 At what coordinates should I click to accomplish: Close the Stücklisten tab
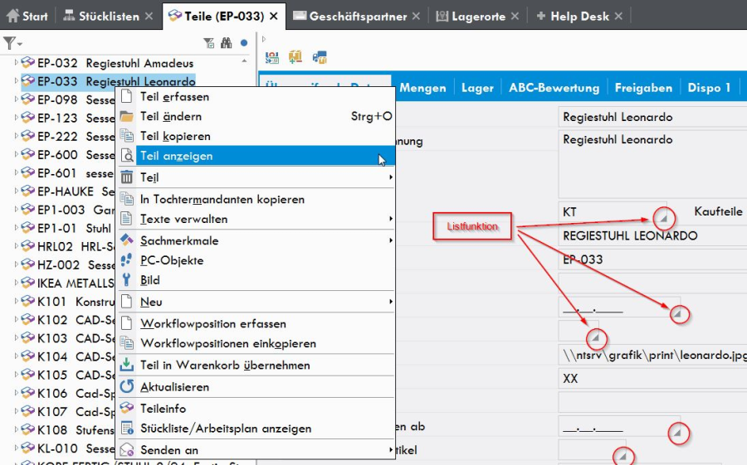(x=149, y=17)
